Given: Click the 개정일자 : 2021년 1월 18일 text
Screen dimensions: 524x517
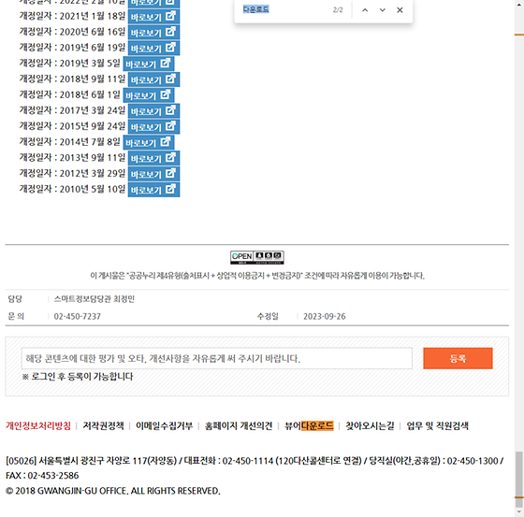Looking at the screenshot, I should tap(72, 16).
